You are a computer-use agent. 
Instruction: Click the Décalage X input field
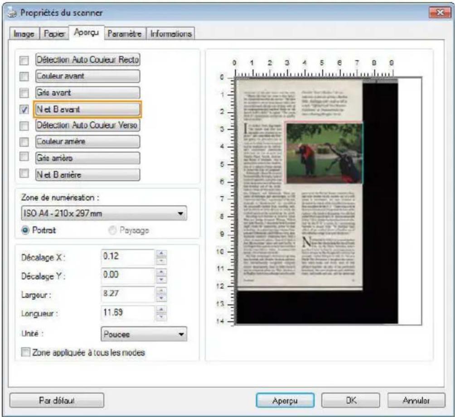[128, 257]
